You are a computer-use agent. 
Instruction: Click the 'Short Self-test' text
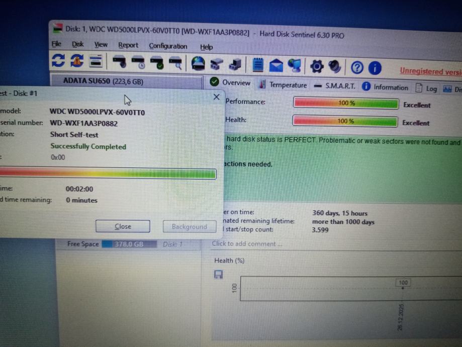pos(74,135)
